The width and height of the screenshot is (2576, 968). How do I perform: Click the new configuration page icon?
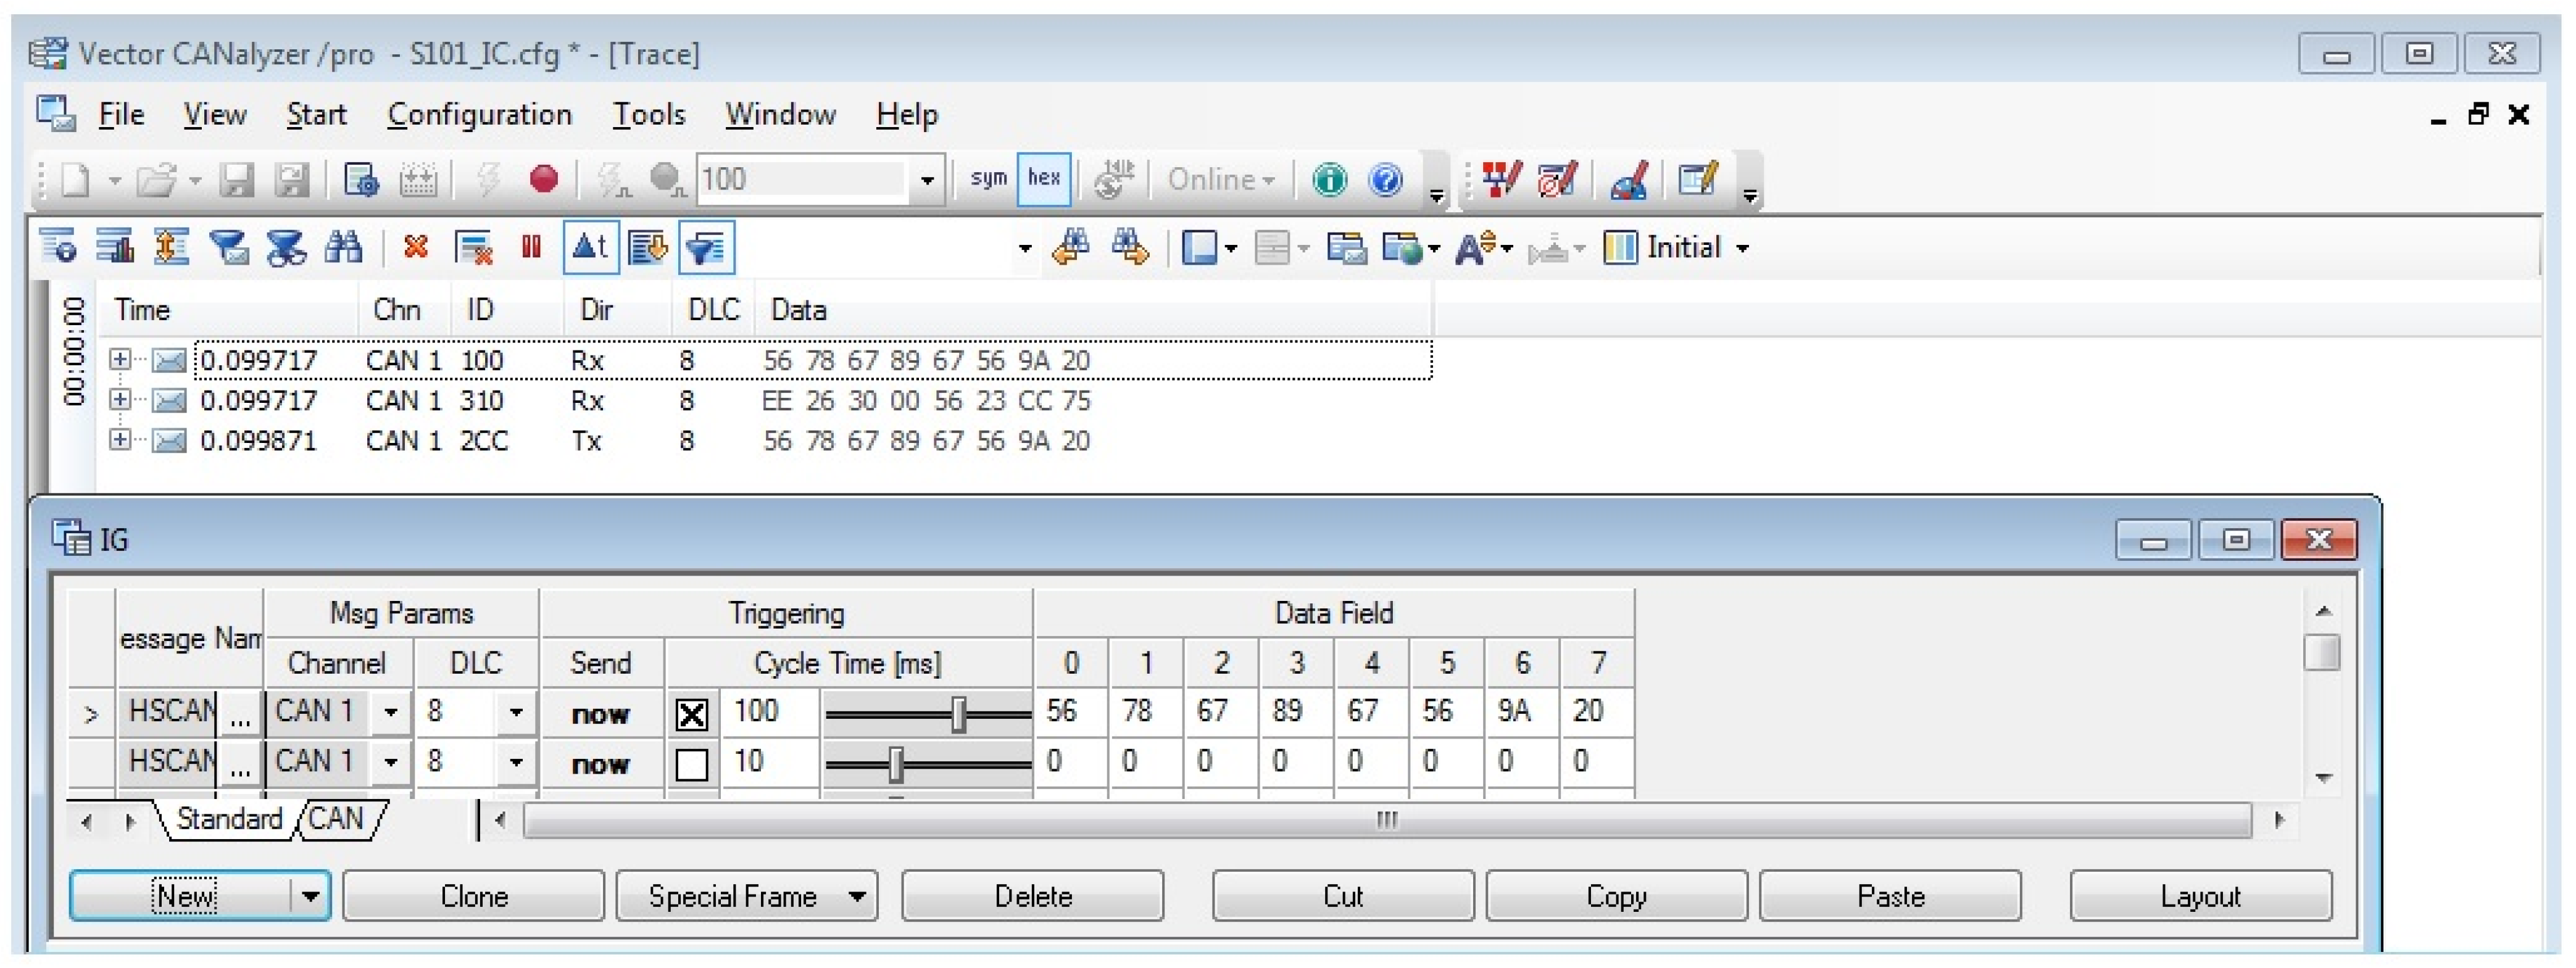(76, 180)
